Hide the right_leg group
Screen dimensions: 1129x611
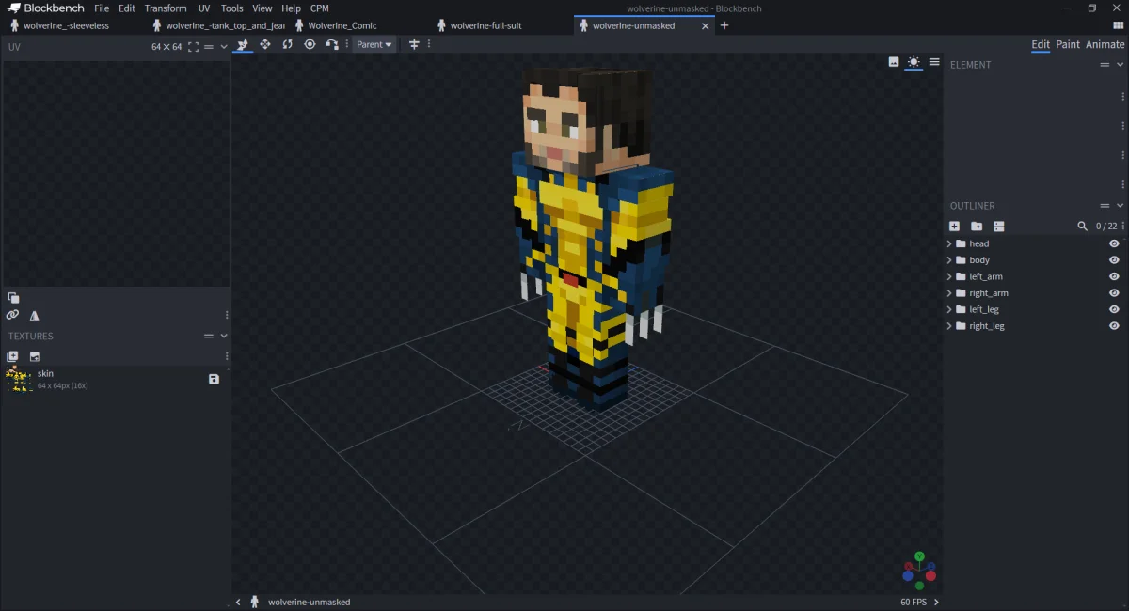click(1114, 326)
